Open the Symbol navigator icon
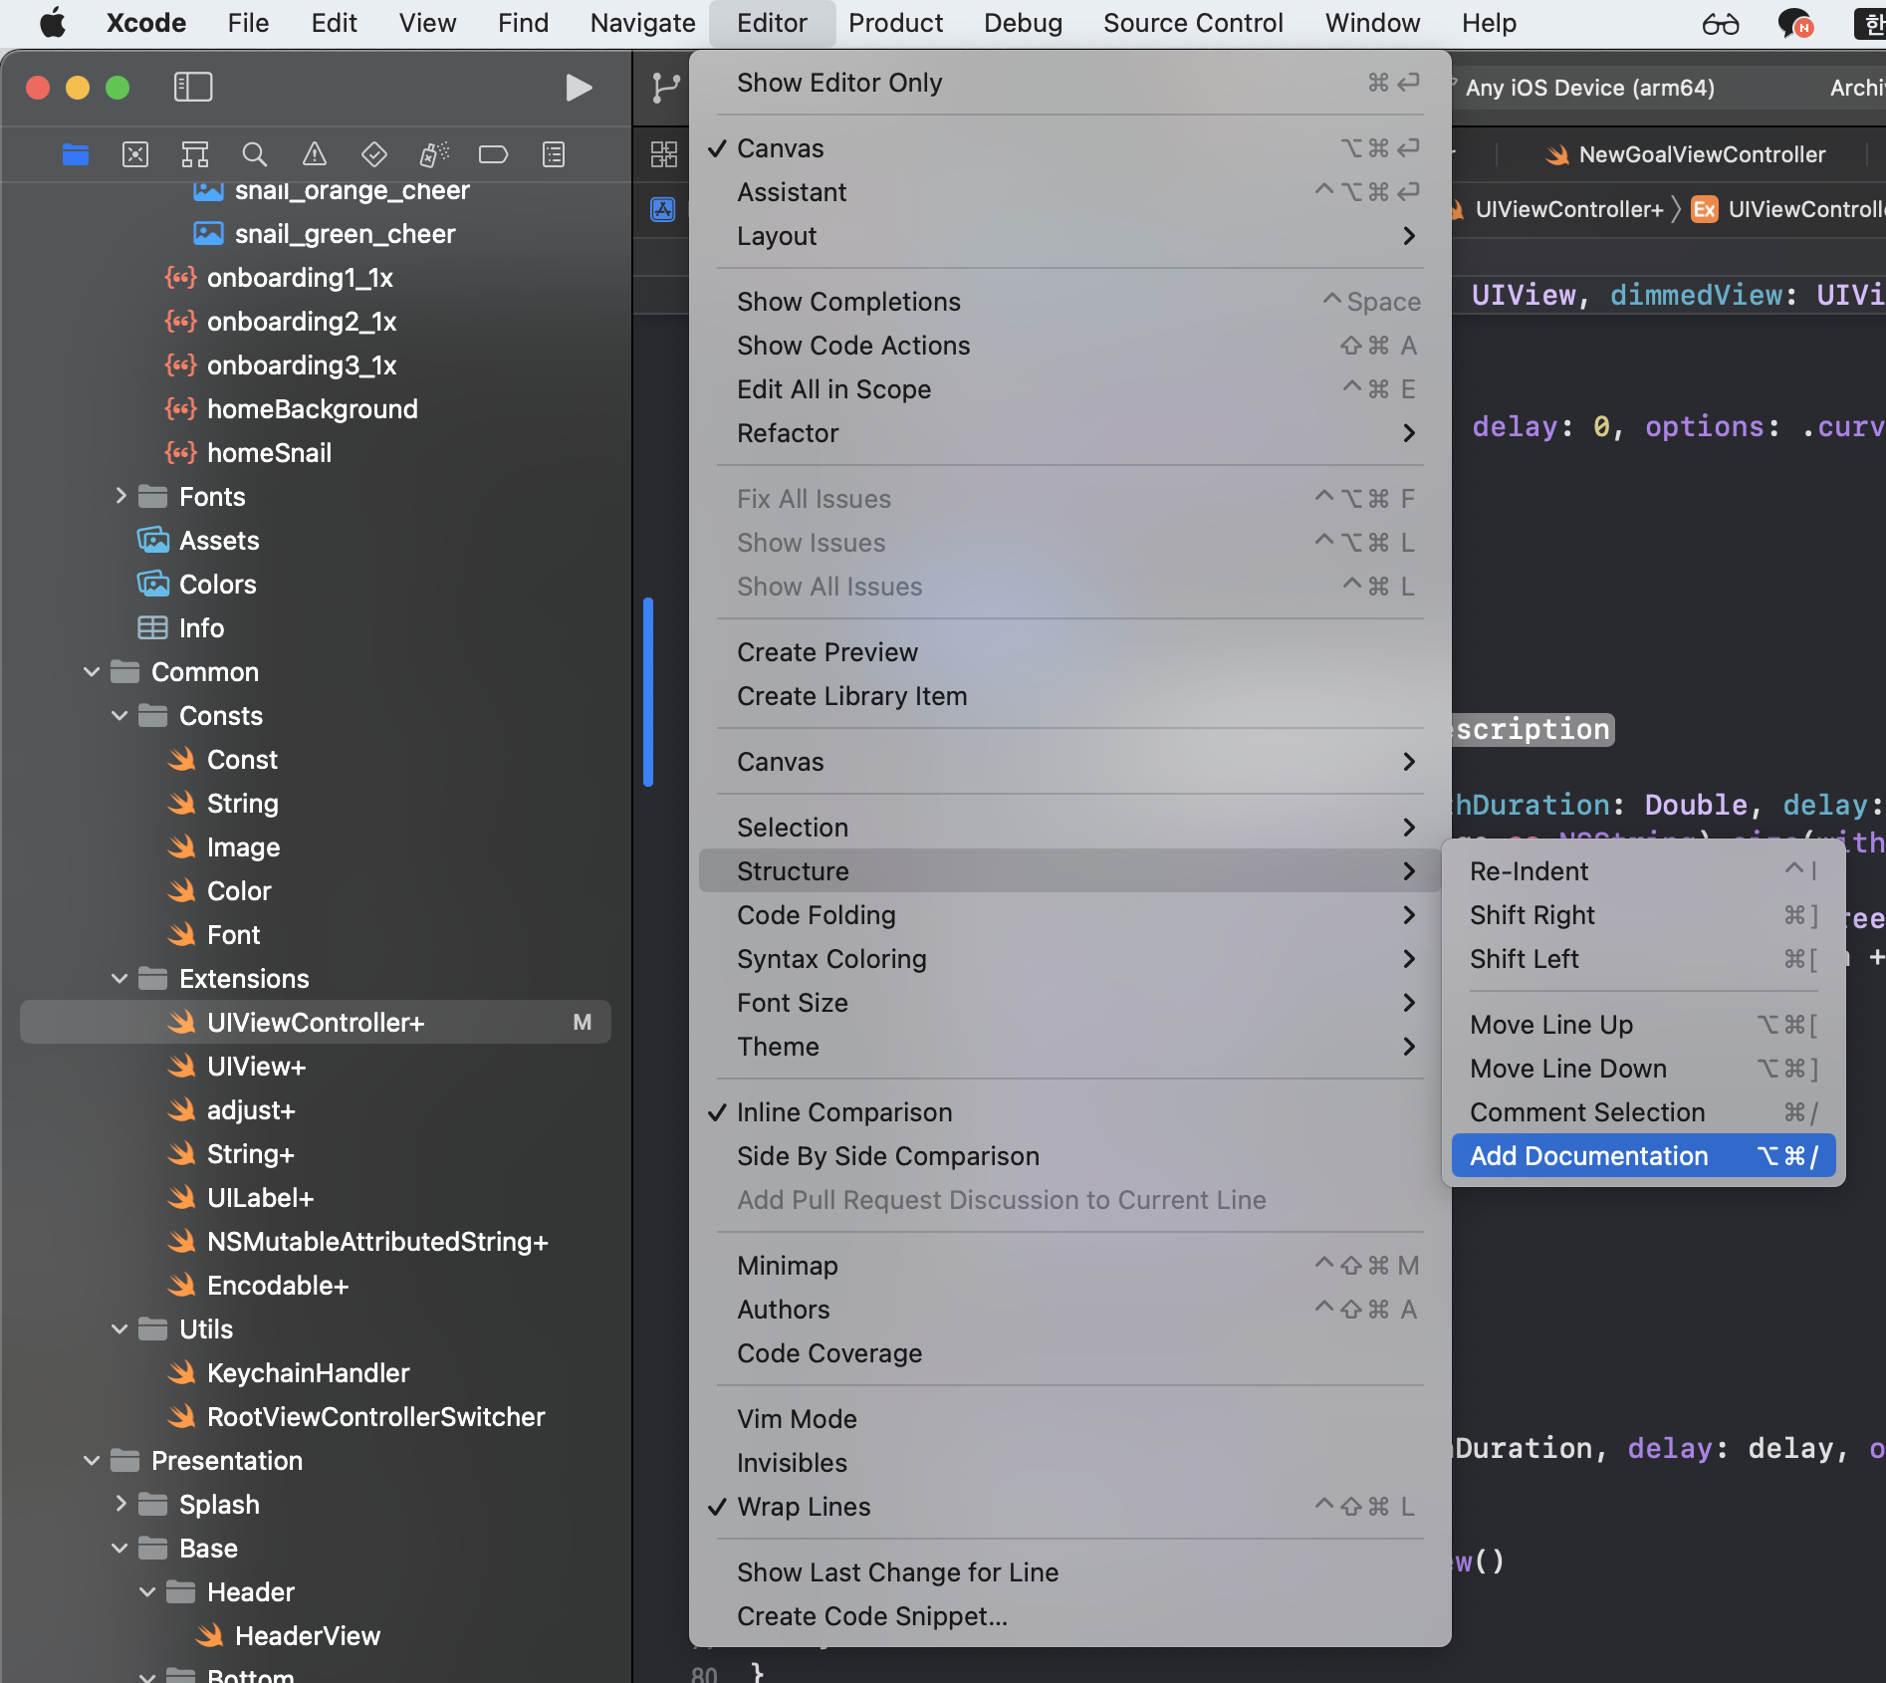This screenshot has height=1683, width=1886. tap(195, 154)
